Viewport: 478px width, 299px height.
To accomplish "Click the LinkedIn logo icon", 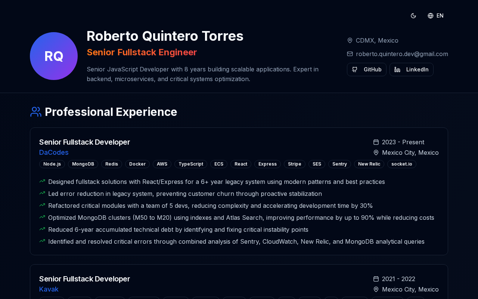I will click(397, 70).
